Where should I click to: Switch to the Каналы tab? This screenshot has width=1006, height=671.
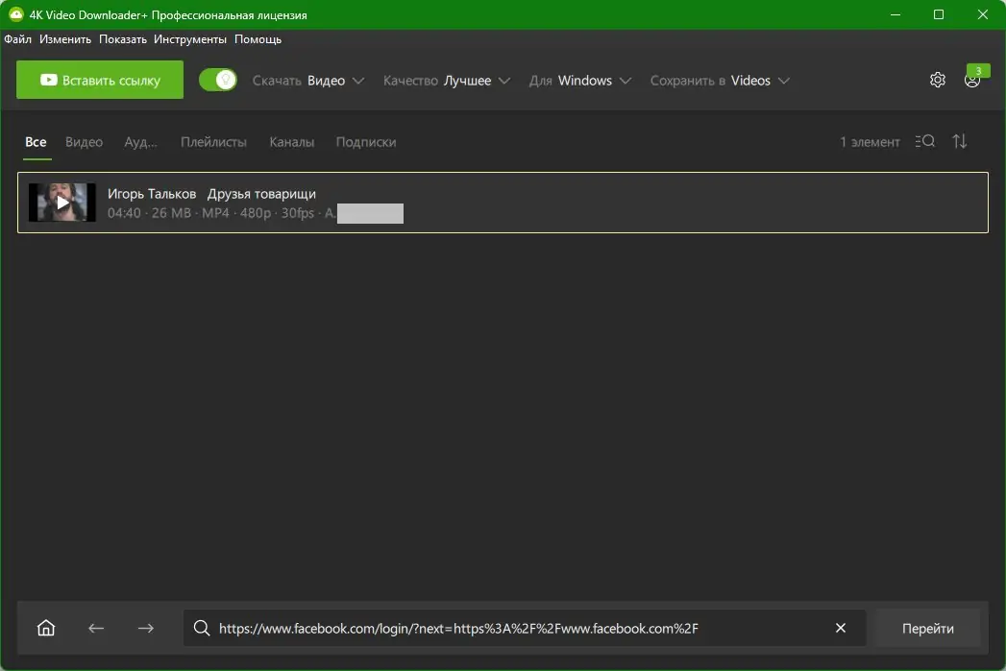[292, 142]
